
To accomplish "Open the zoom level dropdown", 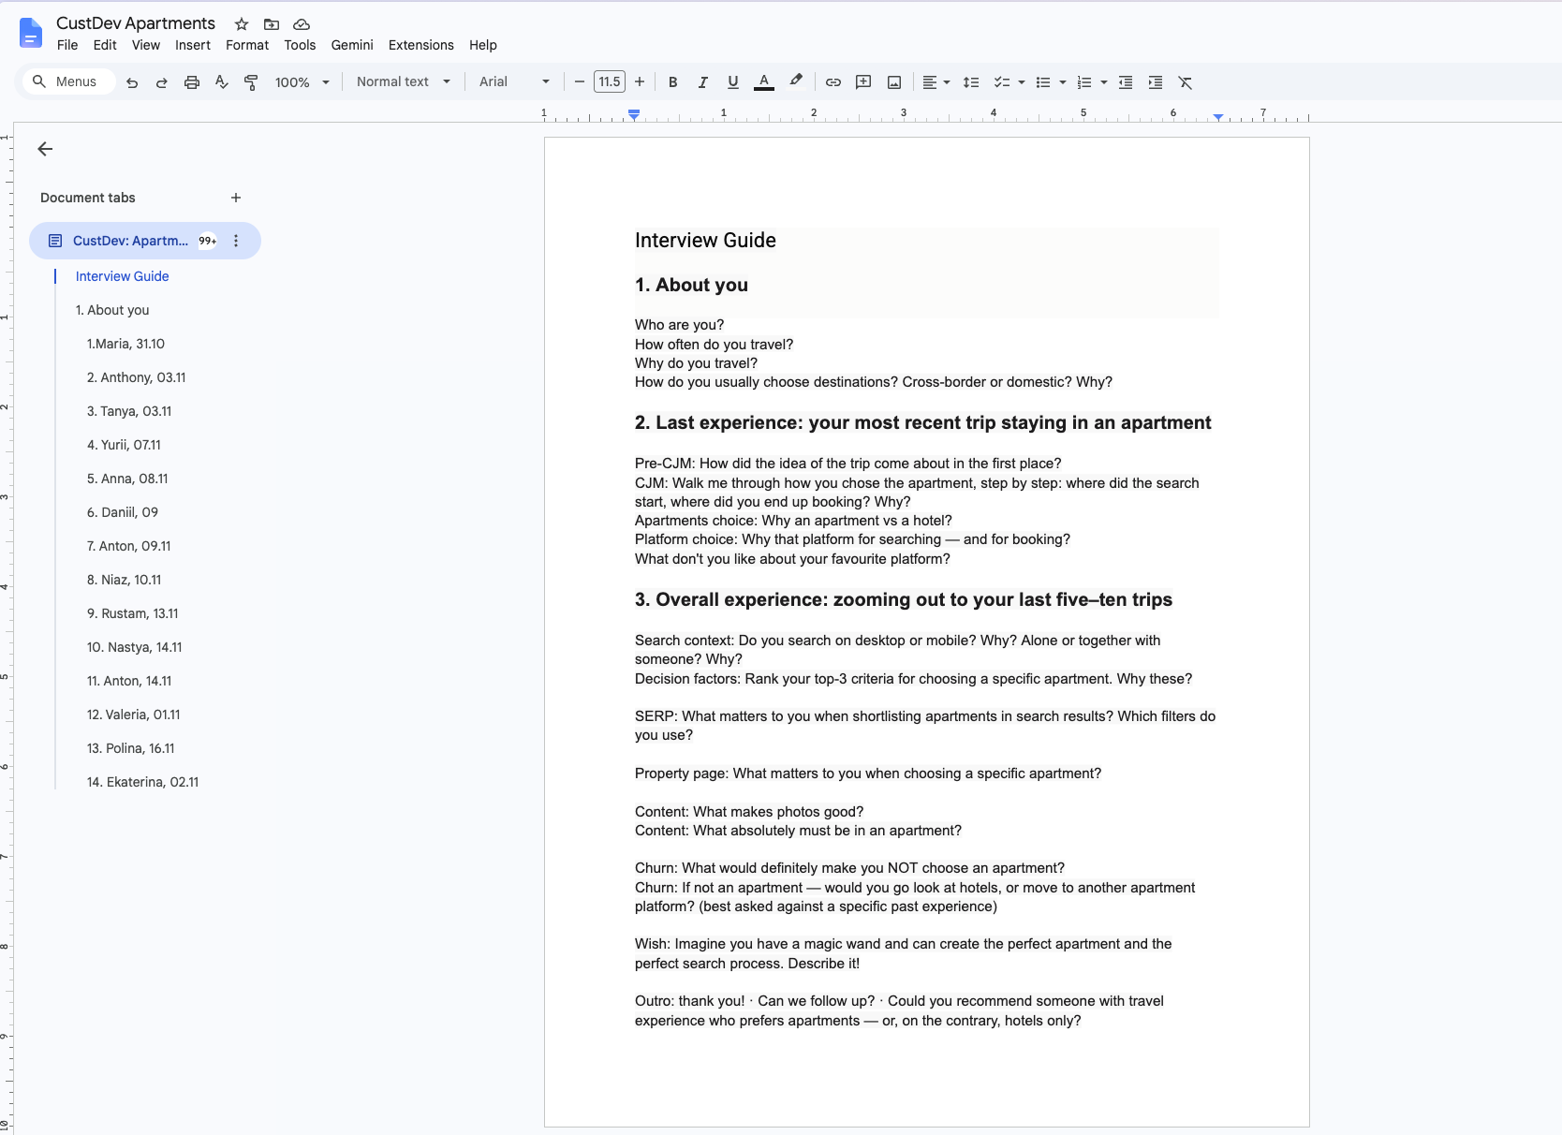I will click(302, 82).
